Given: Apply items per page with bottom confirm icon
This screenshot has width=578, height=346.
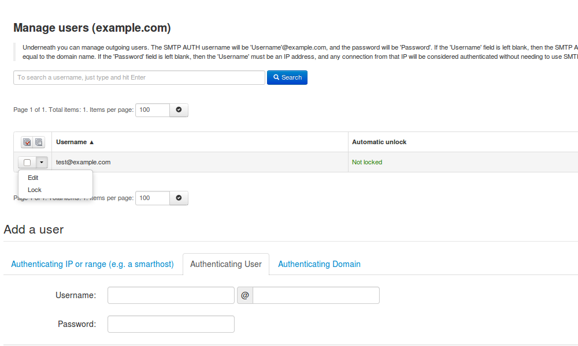Looking at the screenshot, I should coord(179,198).
